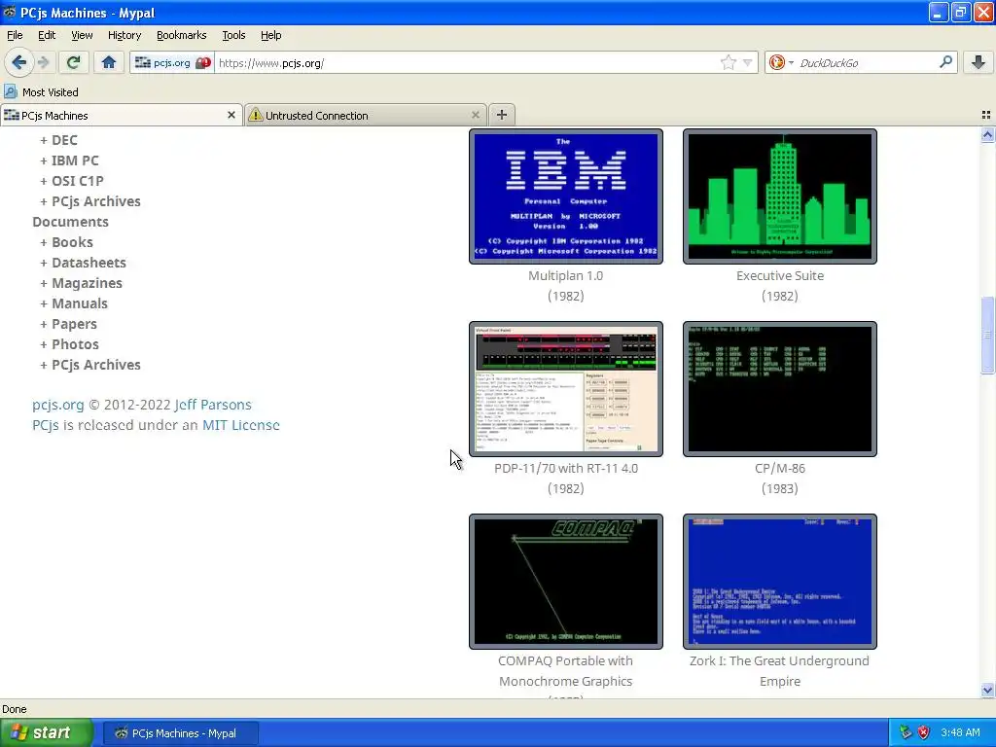
Task: Click the Zork I caption text
Action: (x=780, y=671)
